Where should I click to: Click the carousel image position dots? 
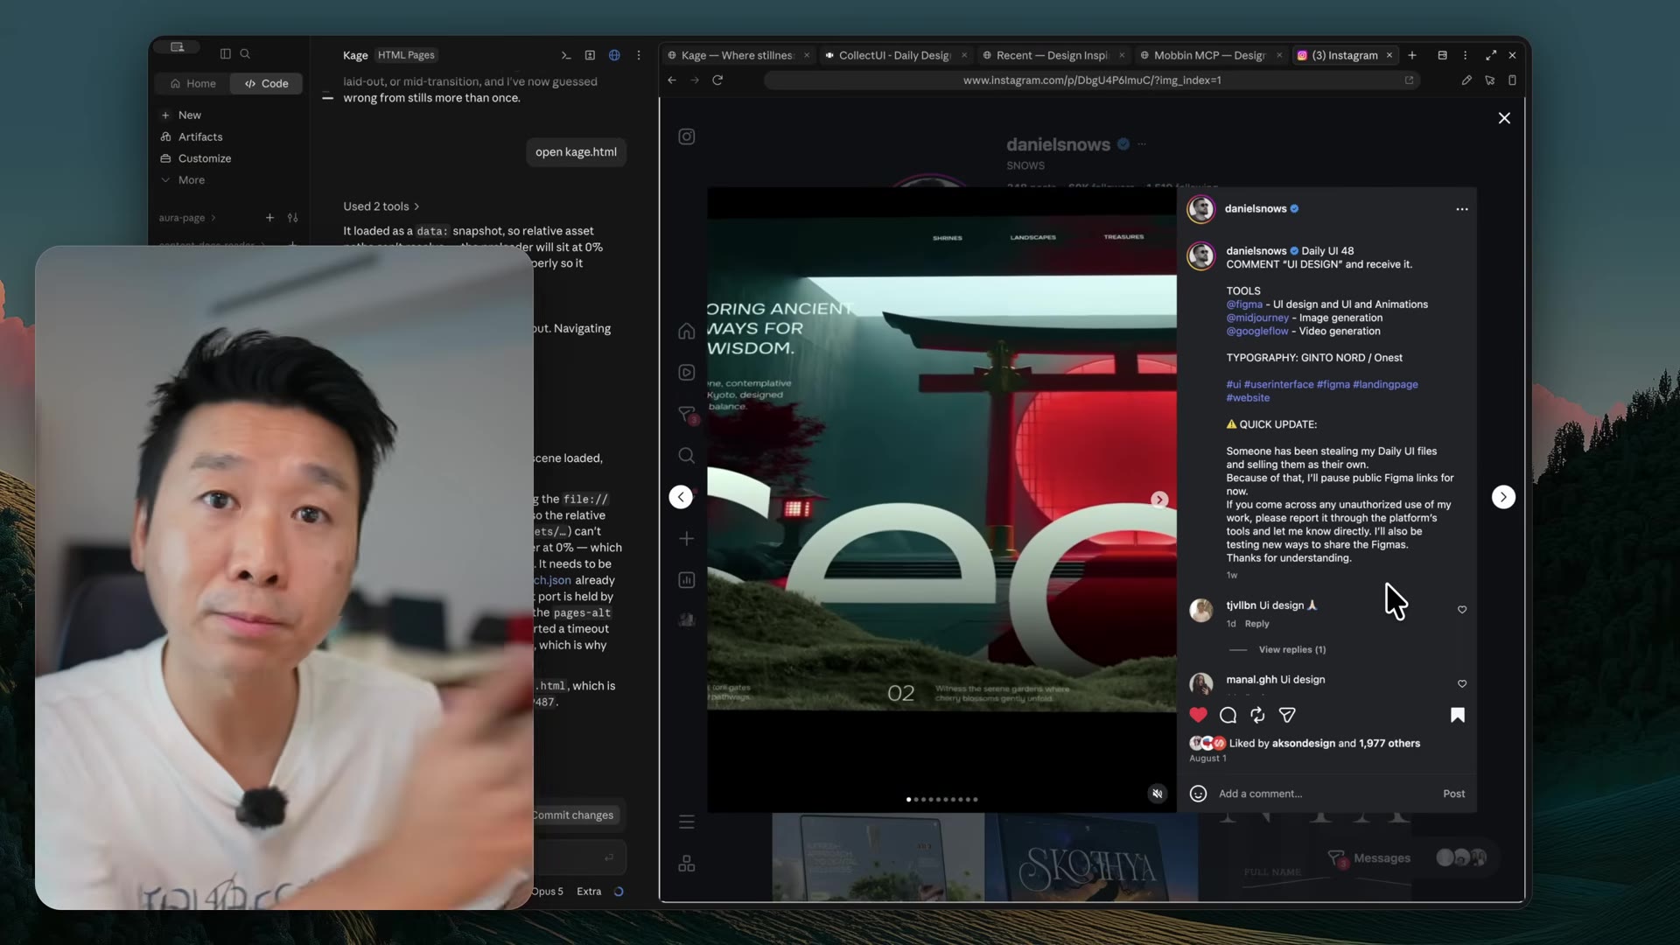point(941,800)
